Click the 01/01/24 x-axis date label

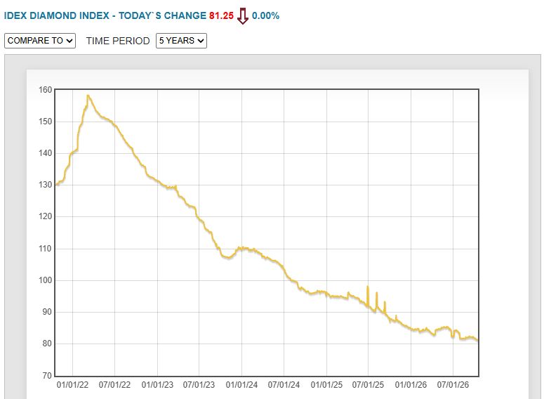[241, 385]
